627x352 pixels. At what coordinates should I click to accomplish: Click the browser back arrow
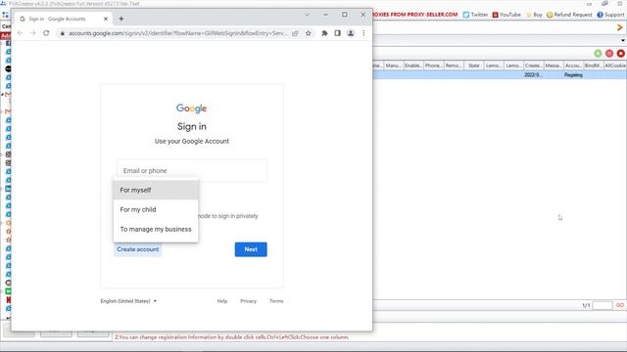(20, 33)
